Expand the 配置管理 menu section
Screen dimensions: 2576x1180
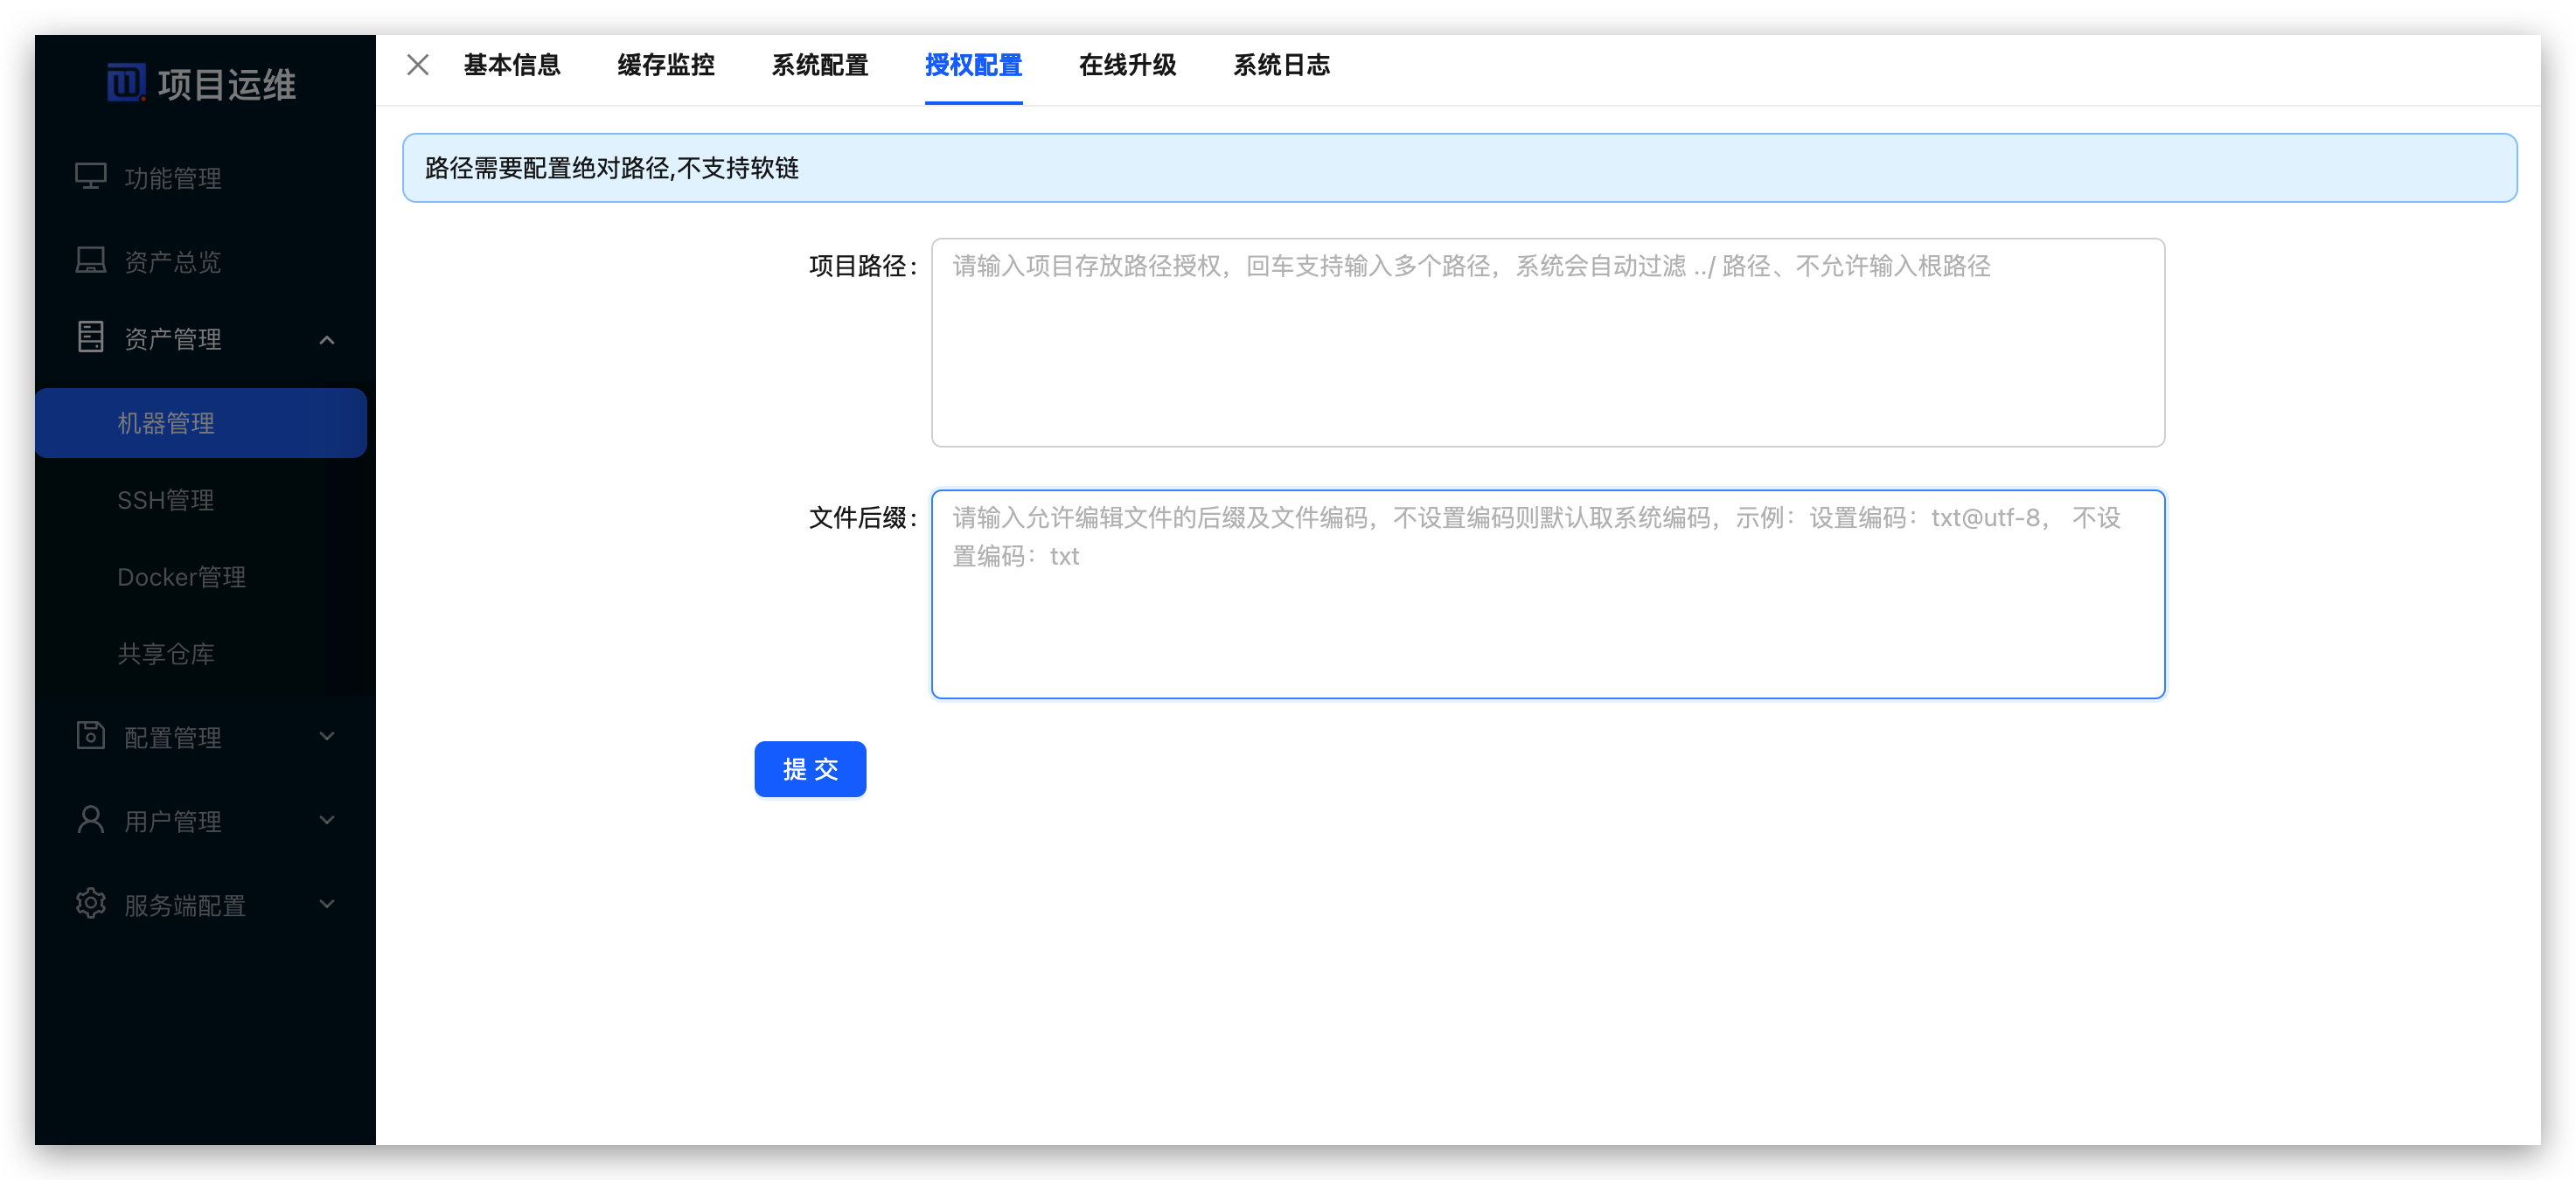[x=327, y=737]
